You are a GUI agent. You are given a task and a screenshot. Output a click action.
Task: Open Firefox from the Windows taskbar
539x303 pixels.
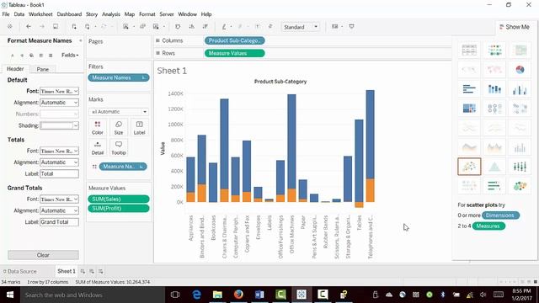[x=238, y=295]
